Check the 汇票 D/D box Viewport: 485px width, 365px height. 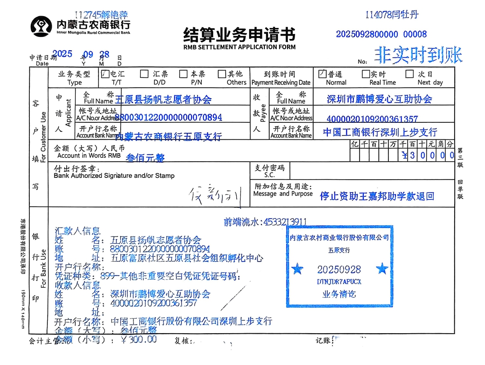click(x=144, y=74)
